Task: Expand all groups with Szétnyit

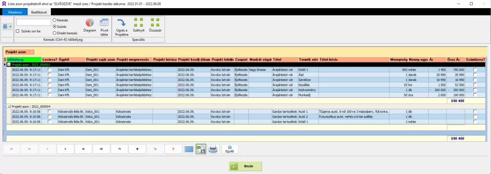Action: (x=139, y=25)
